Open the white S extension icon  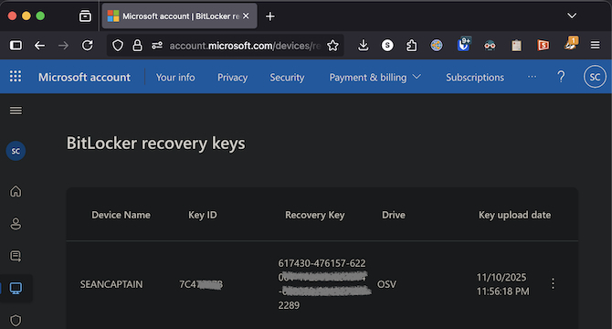click(387, 46)
